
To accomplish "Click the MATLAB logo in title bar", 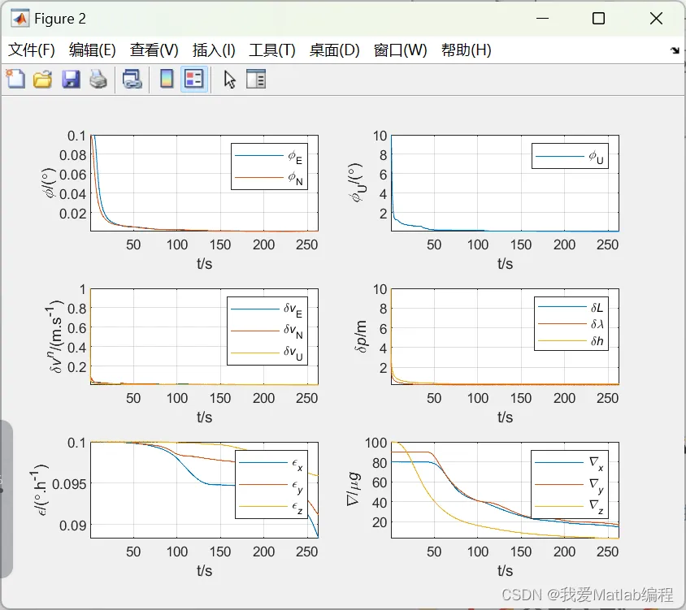I will click(x=20, y=19).
